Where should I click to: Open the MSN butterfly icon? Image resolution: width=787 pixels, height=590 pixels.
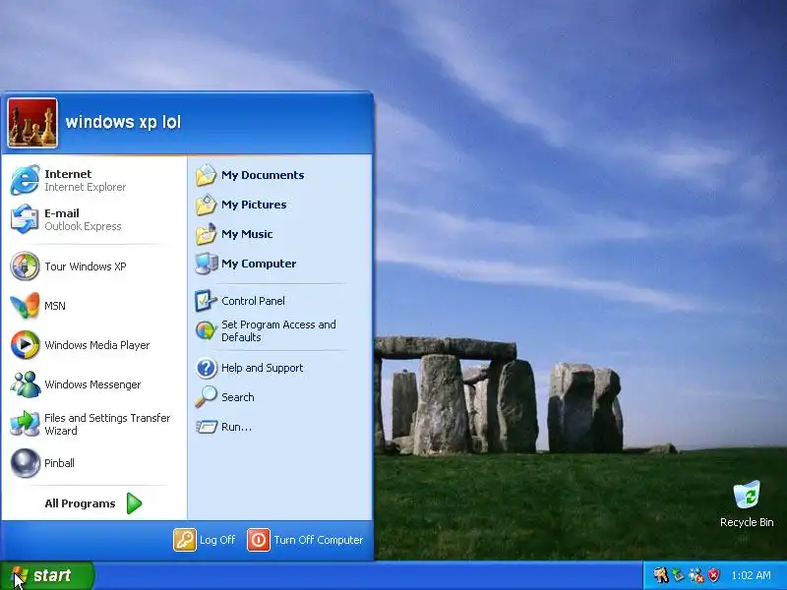click(25, 306)
